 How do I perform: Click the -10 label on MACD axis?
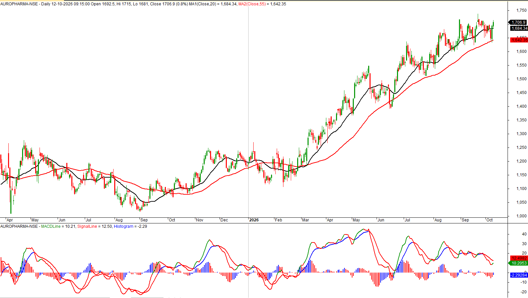[x=524, y=282]
